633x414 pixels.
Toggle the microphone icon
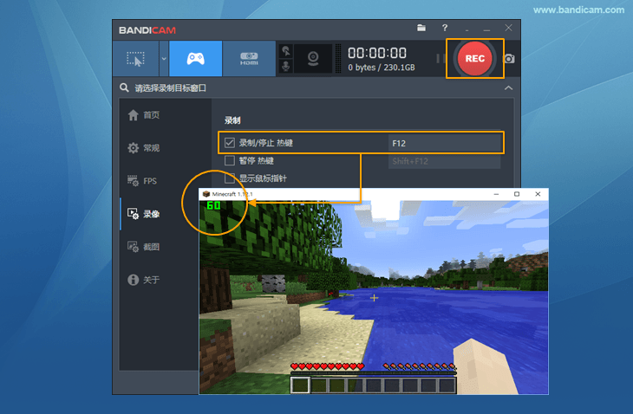[286, 67]
